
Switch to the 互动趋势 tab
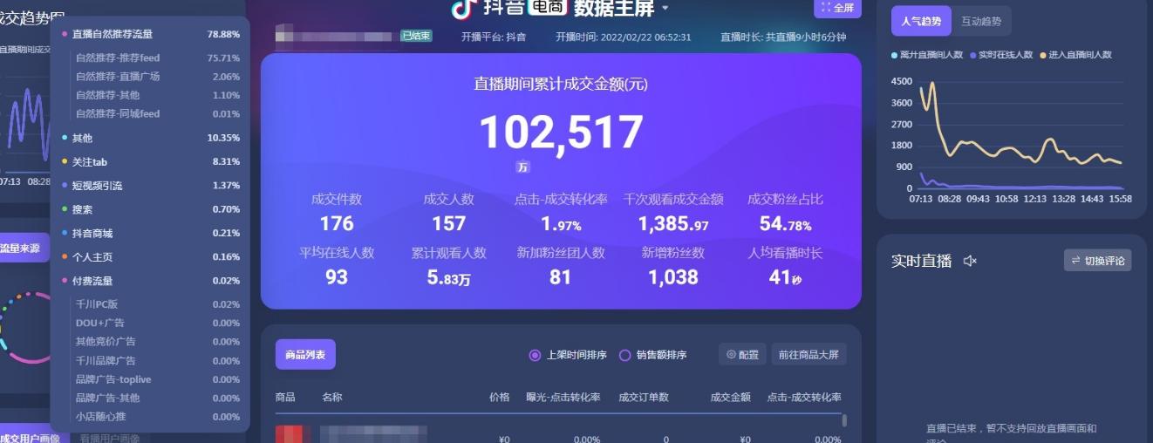(x=981, y=21)
